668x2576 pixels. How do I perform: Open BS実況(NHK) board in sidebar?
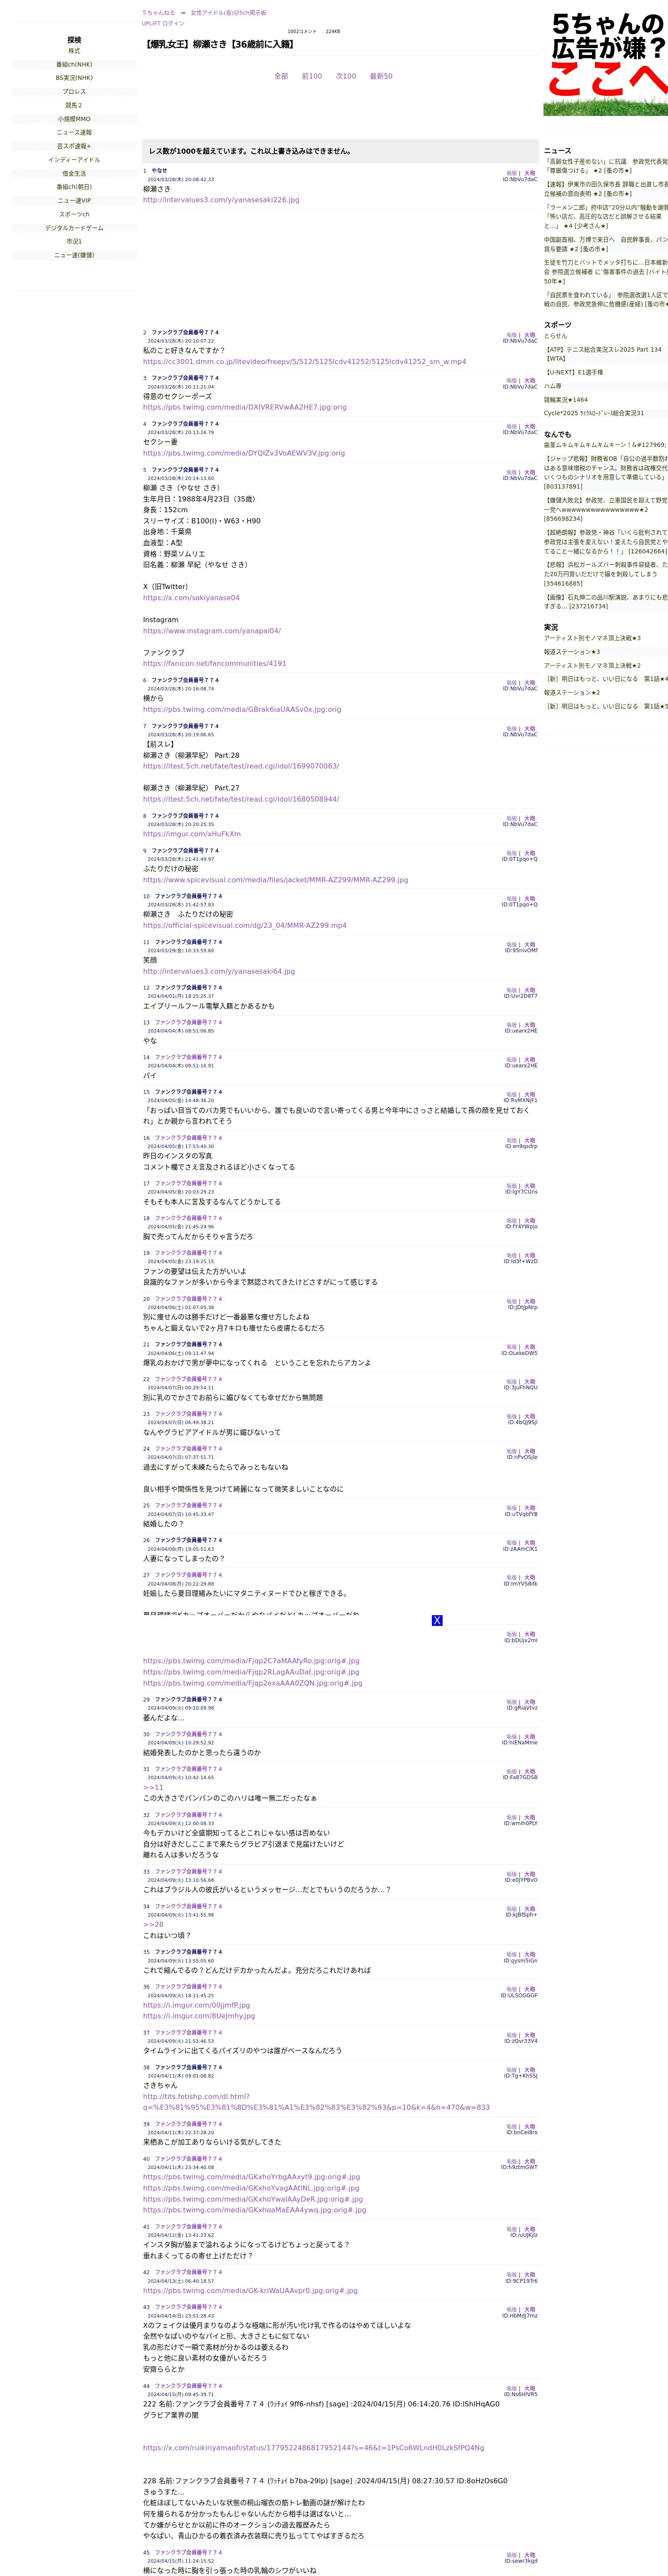[74, 78]
